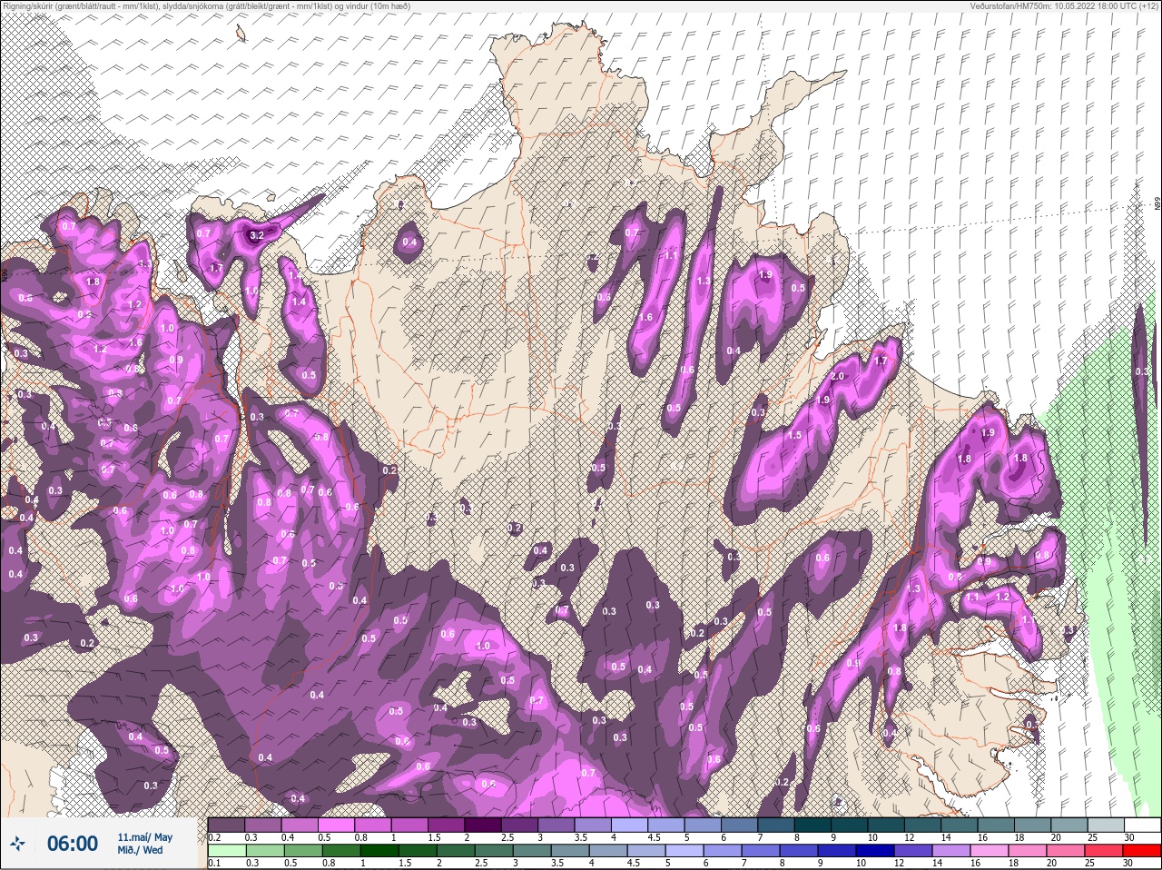The width and height of the screenshot is (1162, 870).
Task: Select upper legend swatch between 0.5 and 0.8
Action: (x=337, y=825)
